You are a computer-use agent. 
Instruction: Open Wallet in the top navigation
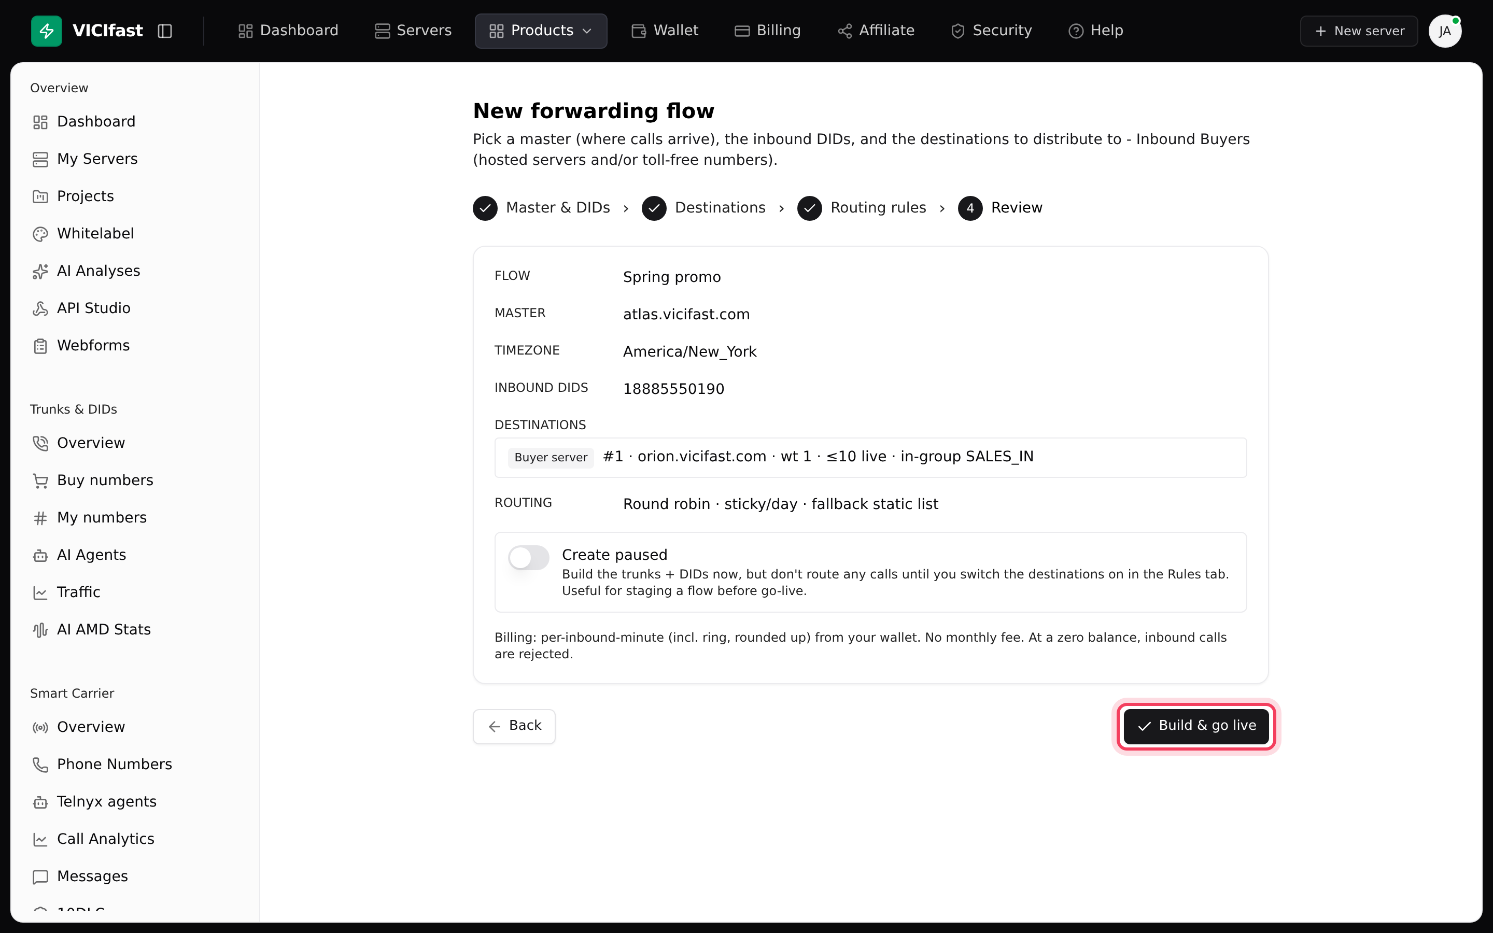[x=665, y=31]
